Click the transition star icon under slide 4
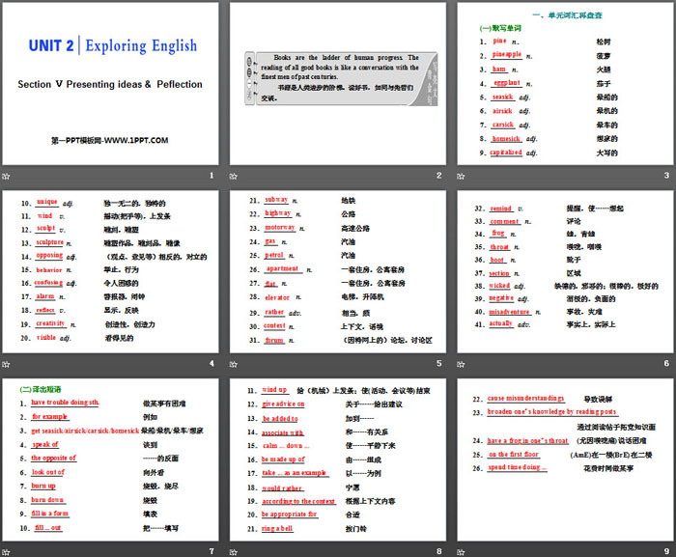The height and width of the screenshot is (557, 676). (x=8, y=363)
